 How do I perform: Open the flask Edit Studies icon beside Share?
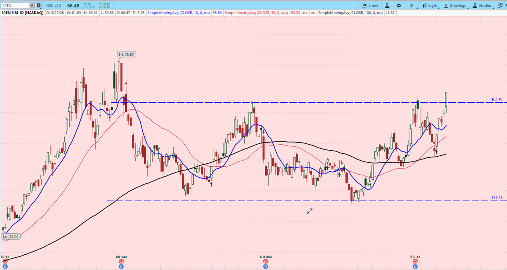[x=386, y=5]
